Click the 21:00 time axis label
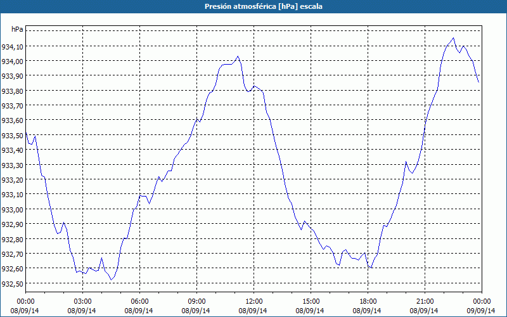The height and width of the screenshot is (317, 507). point(425,302)
